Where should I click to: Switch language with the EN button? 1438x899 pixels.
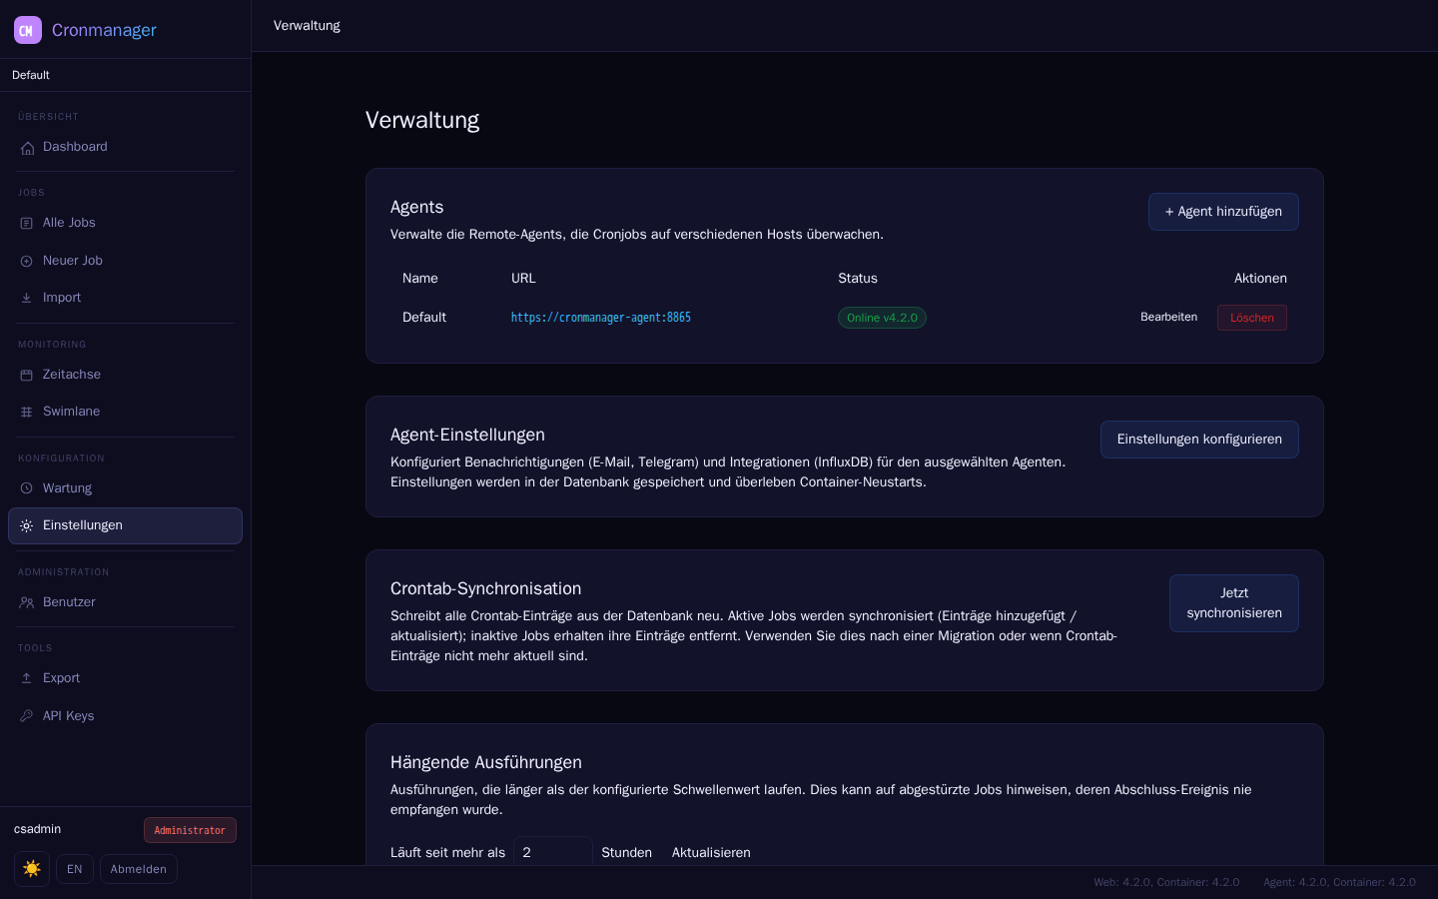[75, 869]
